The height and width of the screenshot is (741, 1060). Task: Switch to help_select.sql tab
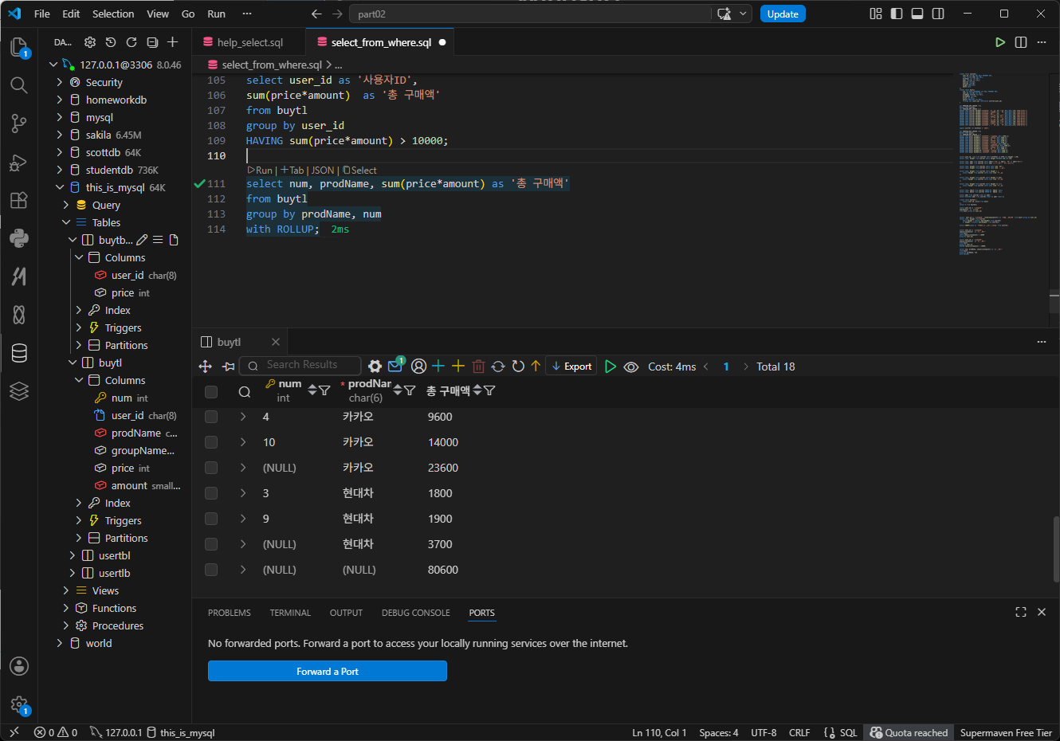click(x=249, y=42)
